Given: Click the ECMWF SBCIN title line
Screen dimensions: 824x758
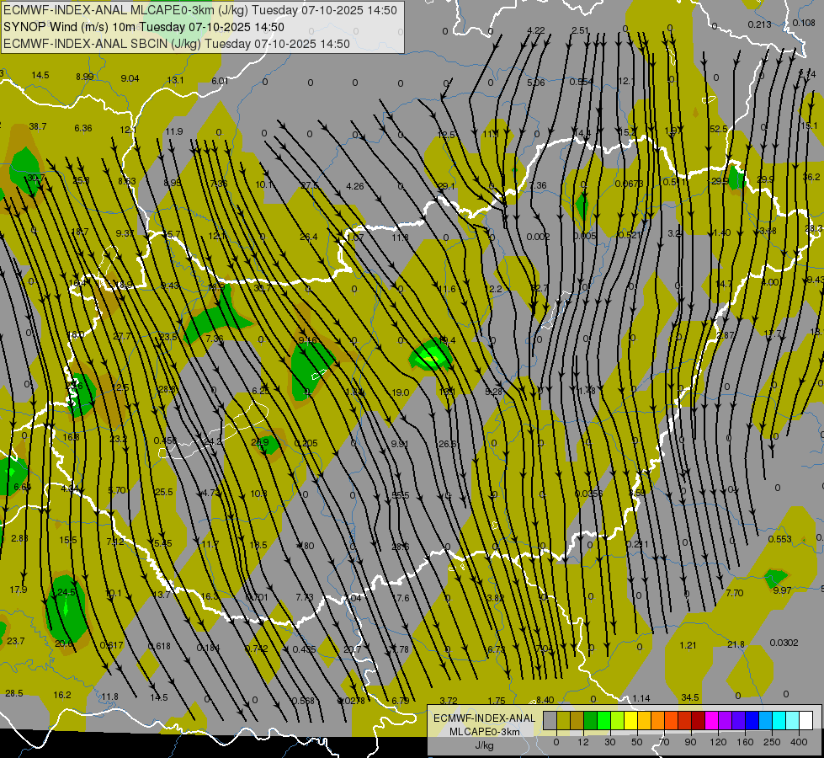Looking at the screenshot, I should click(x=177, y=44).
